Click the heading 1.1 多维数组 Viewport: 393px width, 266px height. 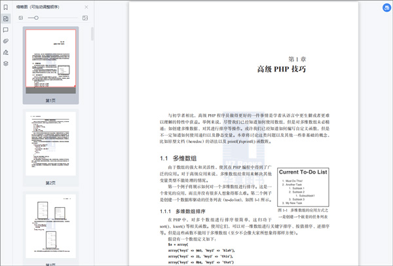pyautogui.click(x=178, y=159)
